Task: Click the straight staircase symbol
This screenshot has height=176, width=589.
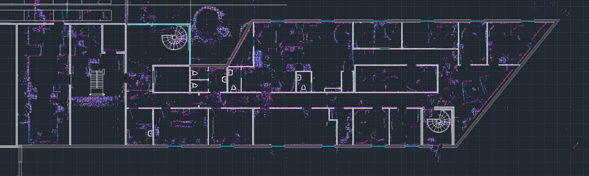Action: [97, 82]
